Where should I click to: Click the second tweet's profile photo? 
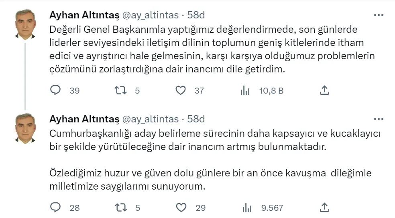click(x=25, y=128)
